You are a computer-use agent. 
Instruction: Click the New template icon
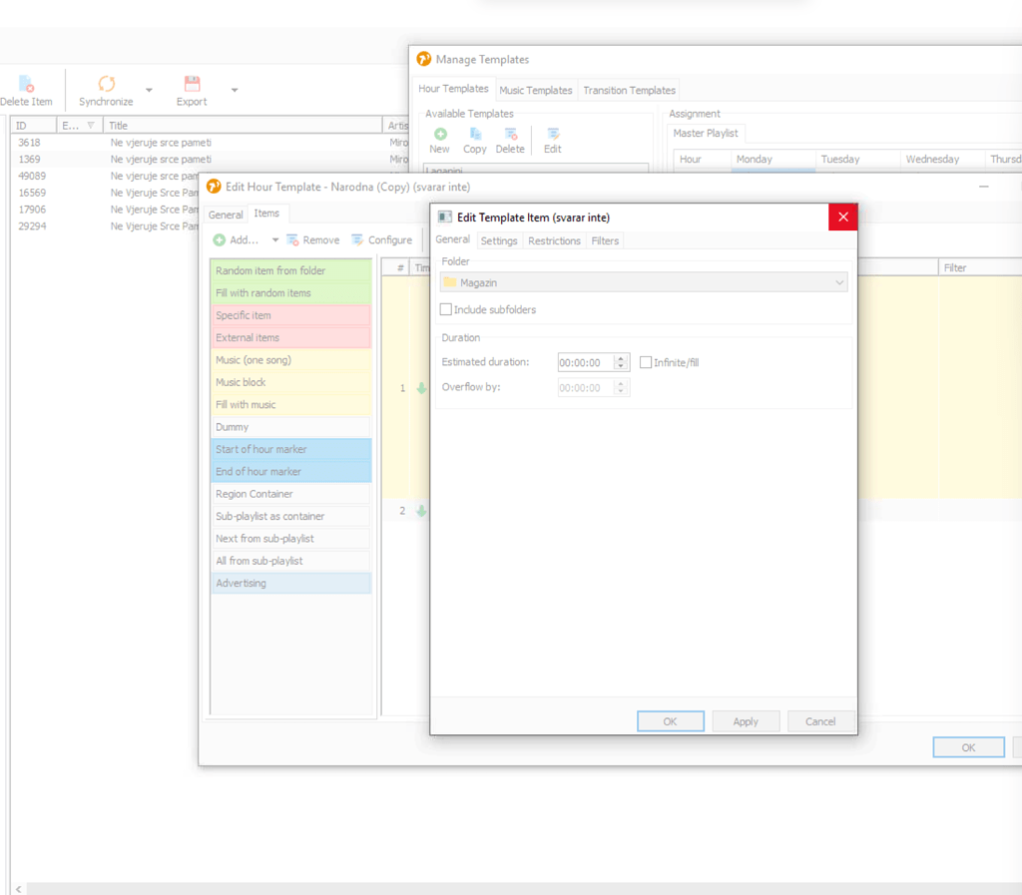coord(439,134)
